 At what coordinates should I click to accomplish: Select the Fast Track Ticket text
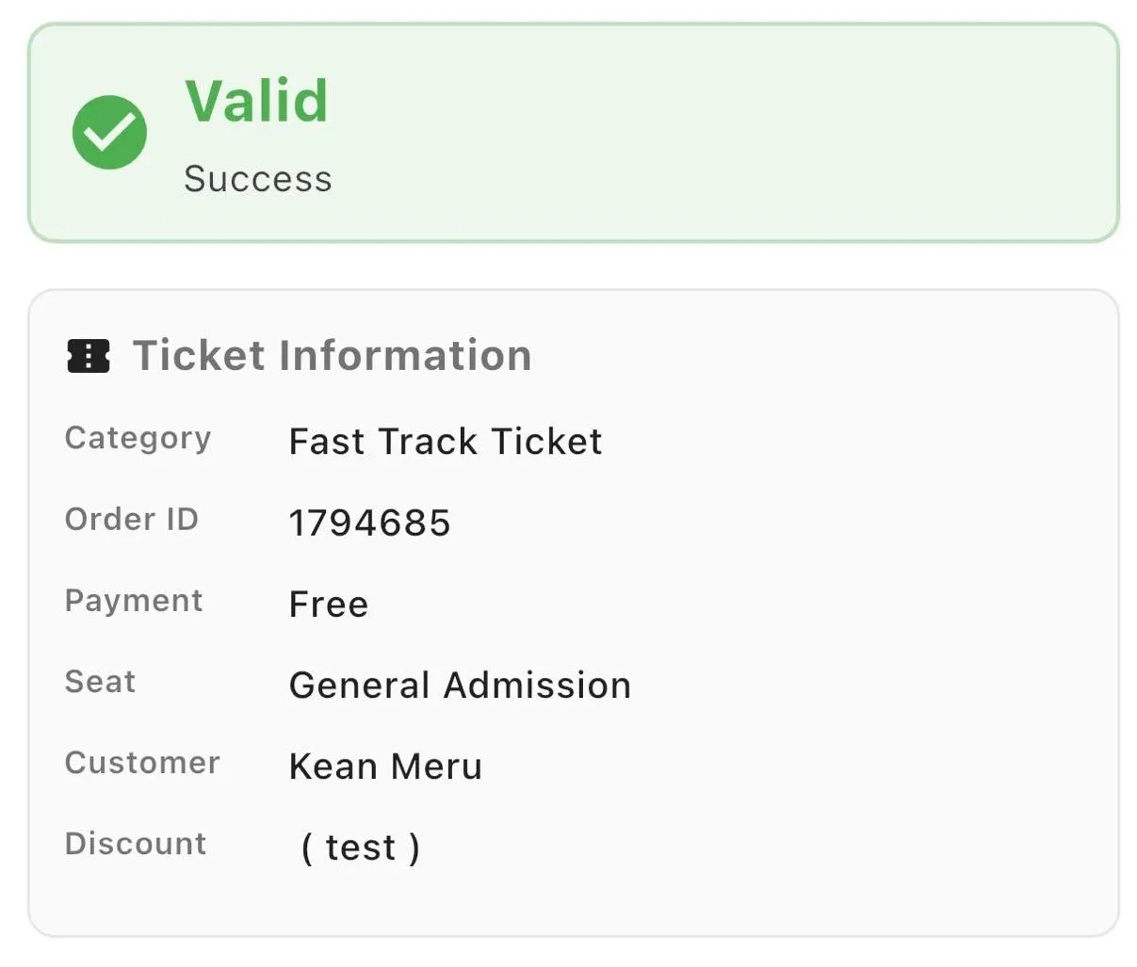tap(446, 442)
